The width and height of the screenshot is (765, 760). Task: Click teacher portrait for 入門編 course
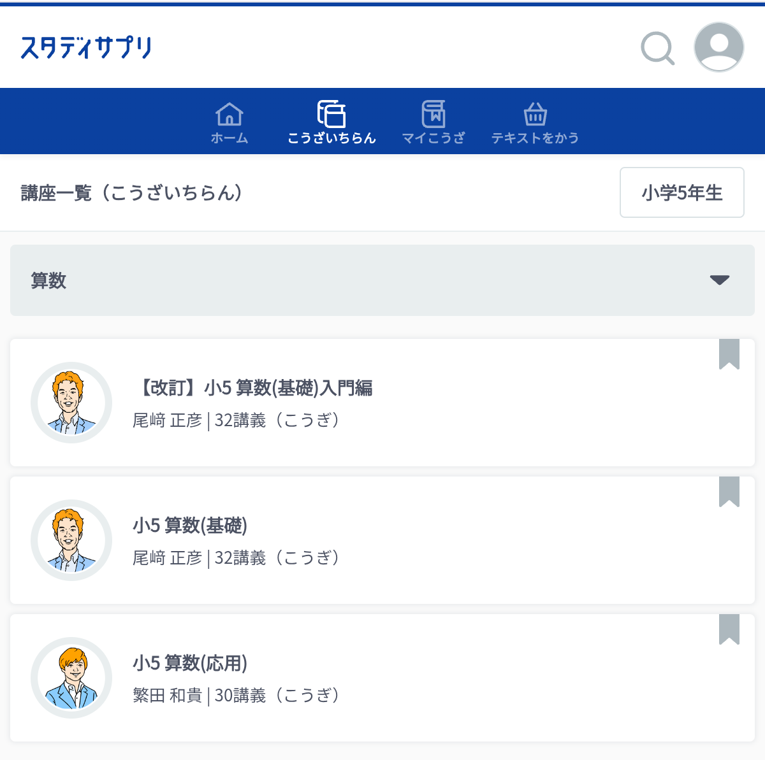click(x=71, y=403)
